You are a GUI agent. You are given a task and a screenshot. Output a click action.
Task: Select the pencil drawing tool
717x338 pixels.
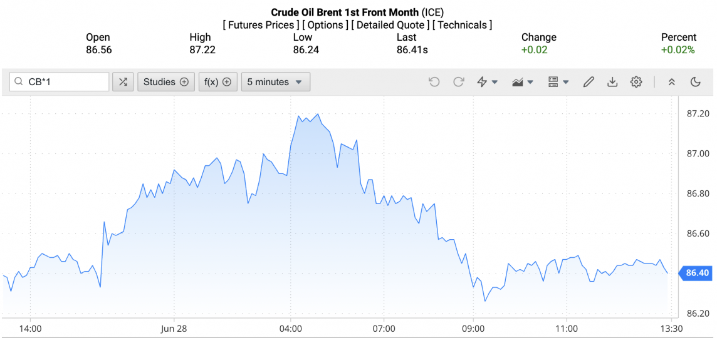[589, 82]
